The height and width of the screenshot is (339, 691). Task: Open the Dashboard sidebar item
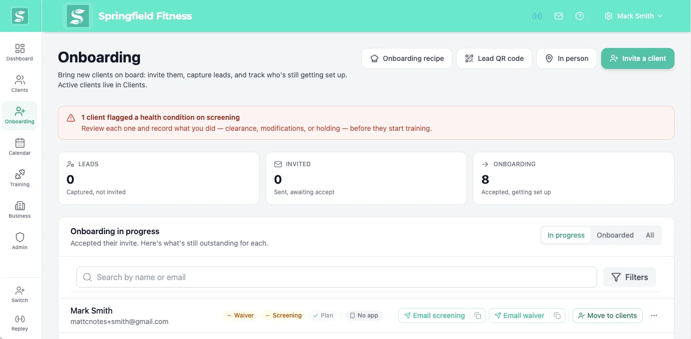click(19, 52)
